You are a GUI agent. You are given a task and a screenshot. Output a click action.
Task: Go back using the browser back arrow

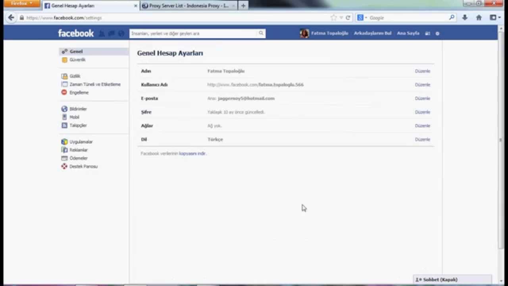click(11, 18)
